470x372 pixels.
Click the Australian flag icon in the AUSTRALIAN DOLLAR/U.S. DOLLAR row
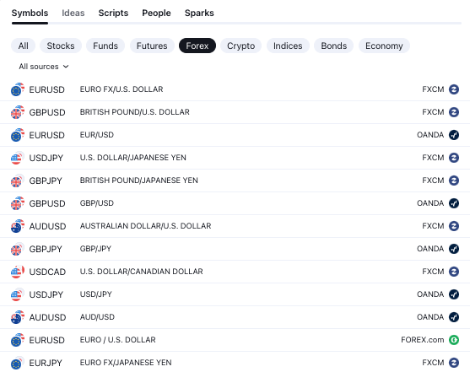pyautogui.click(x=18, y=226)
